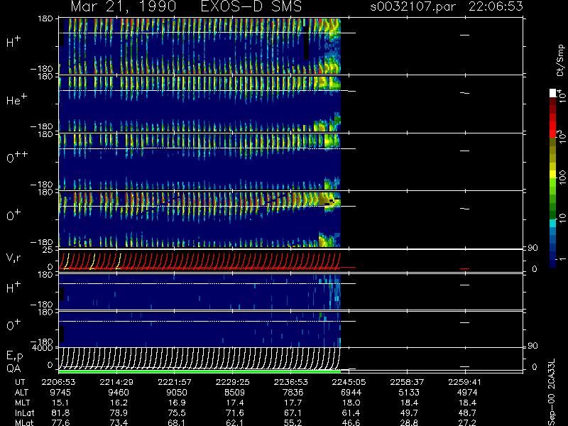Click the header time '22:06:53'
This screenshot has width=568, height=426.
tap(496, 6)
